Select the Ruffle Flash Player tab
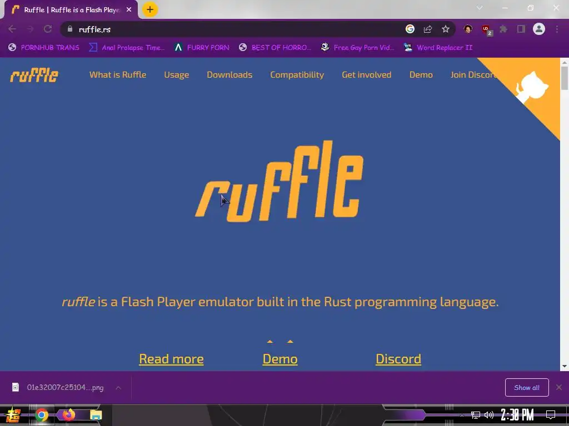Image resolution: width=569 pixels, height=426 pixels. pyautogui.click(x=71, y=10)
